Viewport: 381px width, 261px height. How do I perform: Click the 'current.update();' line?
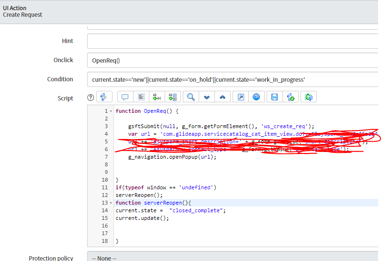coord(142,218)
